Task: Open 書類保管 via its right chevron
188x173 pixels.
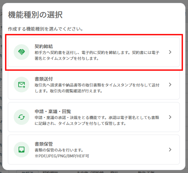Action: coord(170,150)
